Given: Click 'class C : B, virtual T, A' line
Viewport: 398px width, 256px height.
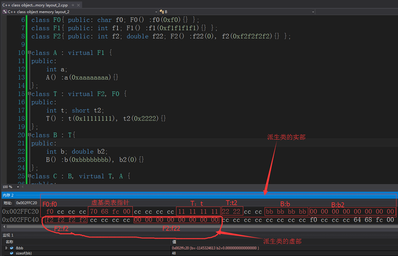Looking at the screenshot, I should click(x=81, y=176).
